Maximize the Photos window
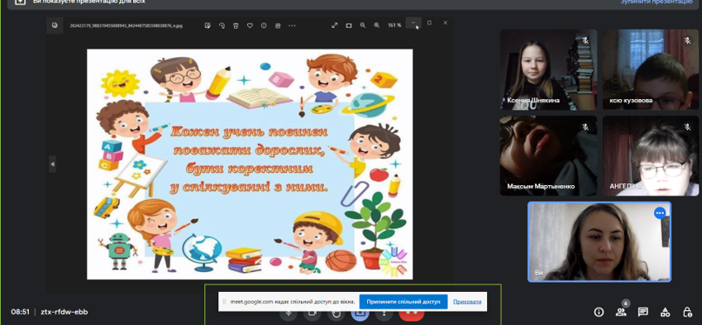The width and height of the screenshot is (702, 325). pos(429,23)
